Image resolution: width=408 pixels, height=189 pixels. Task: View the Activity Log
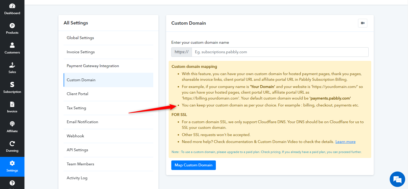pyautogui.click(x=108, y=178)
